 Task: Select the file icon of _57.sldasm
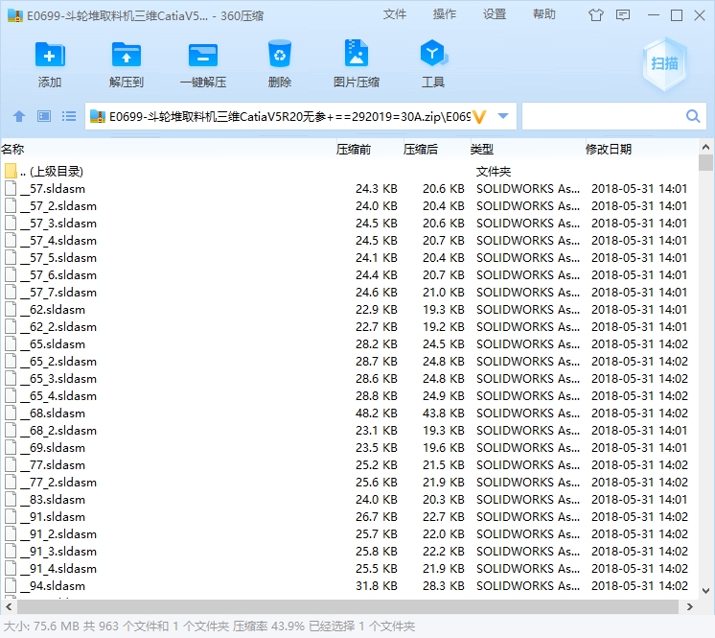coord(11,188)
